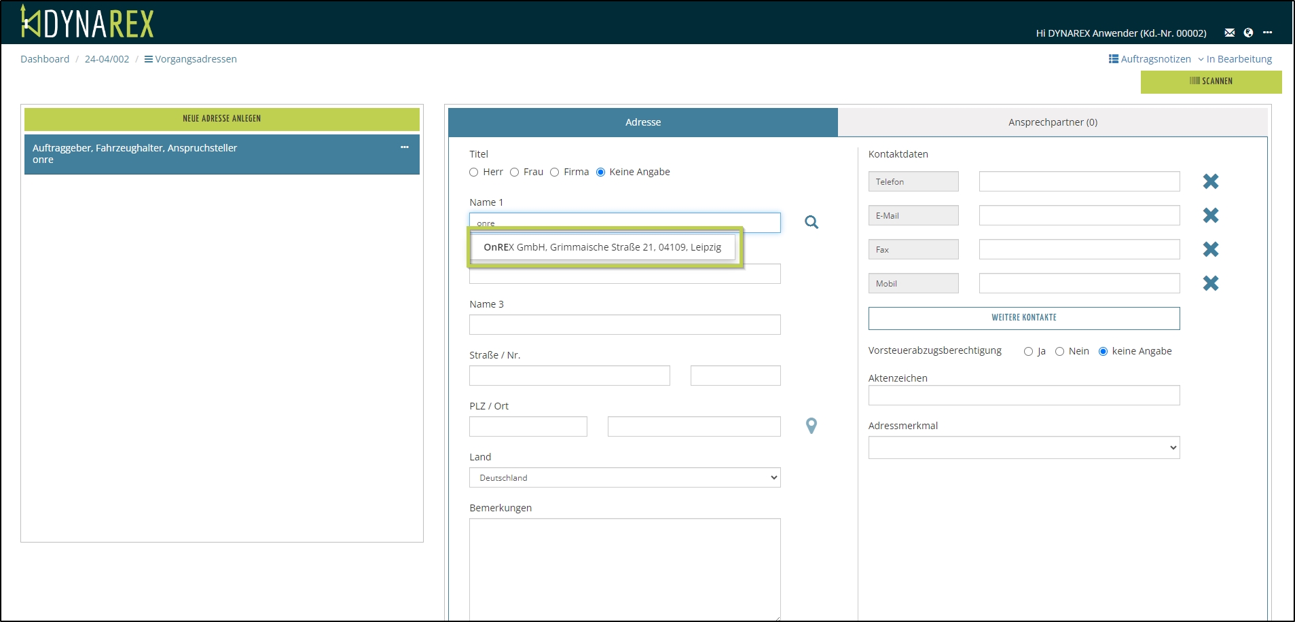Click the Neue Adresse anlegen button

click(221, 119)
